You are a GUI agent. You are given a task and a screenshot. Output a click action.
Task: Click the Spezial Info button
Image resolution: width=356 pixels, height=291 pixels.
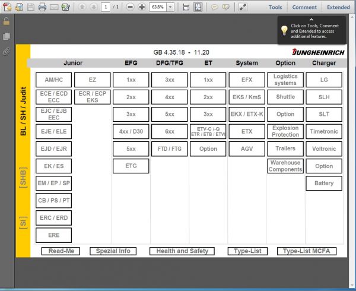click(x=113, y=251)
